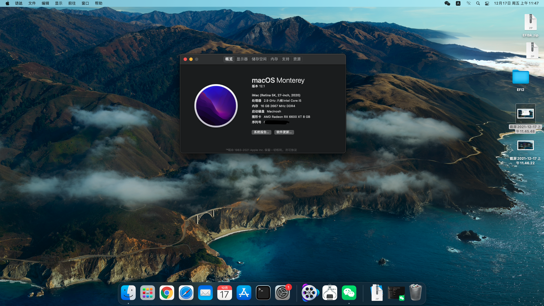This screenshot has width=544, height=306.
Task: Switch input source via A icon
Action: (458, 3)
